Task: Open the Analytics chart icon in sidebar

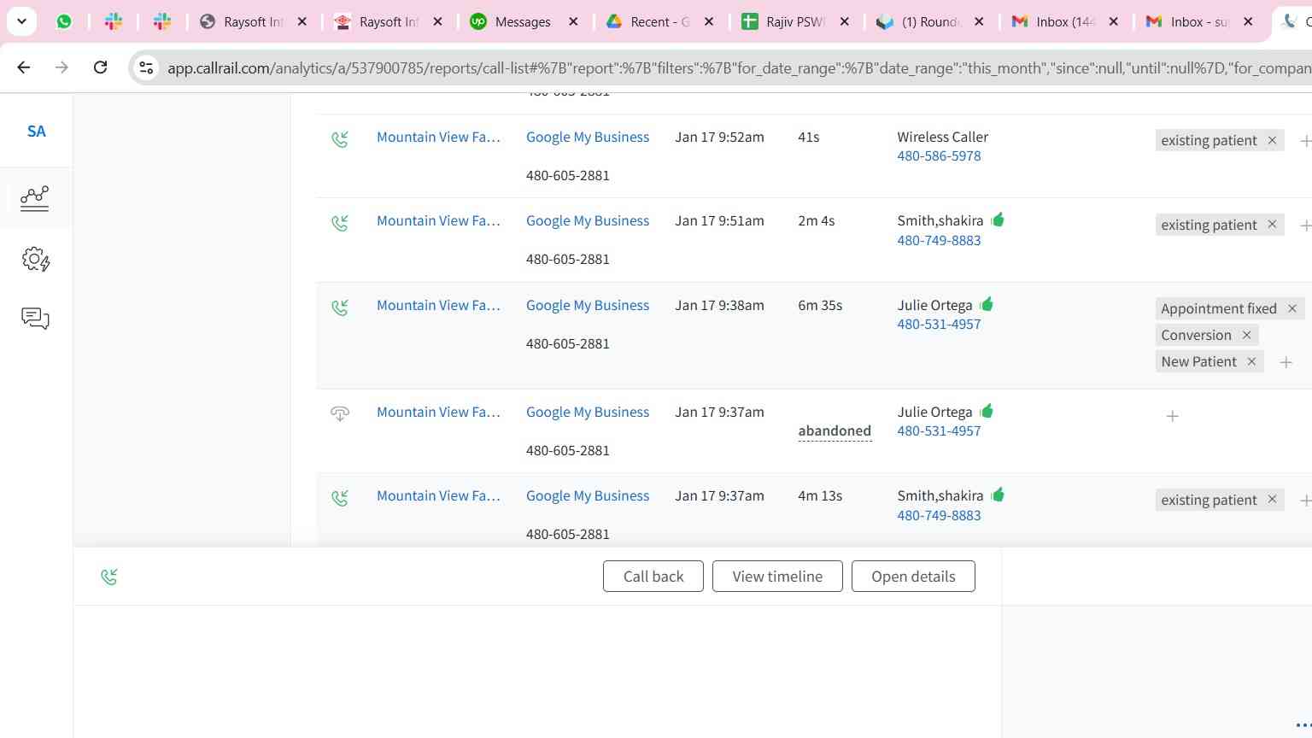Action: tap(35, 198)
